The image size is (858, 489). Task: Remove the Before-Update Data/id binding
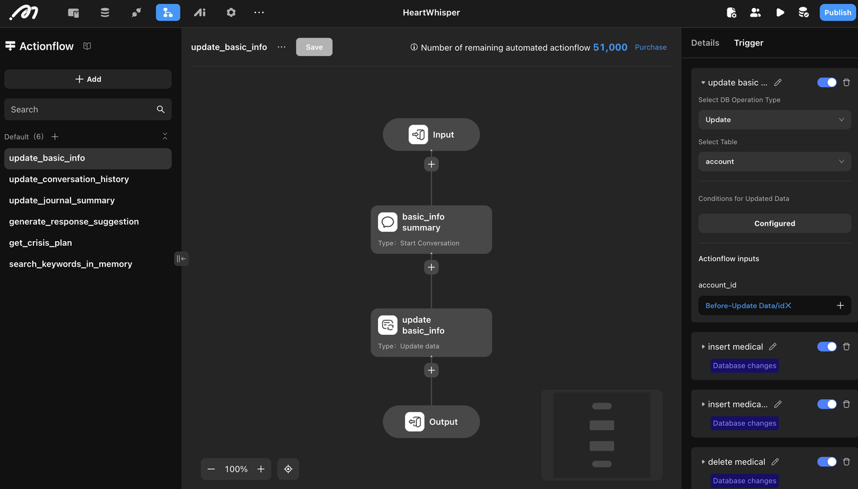[788, 305]
